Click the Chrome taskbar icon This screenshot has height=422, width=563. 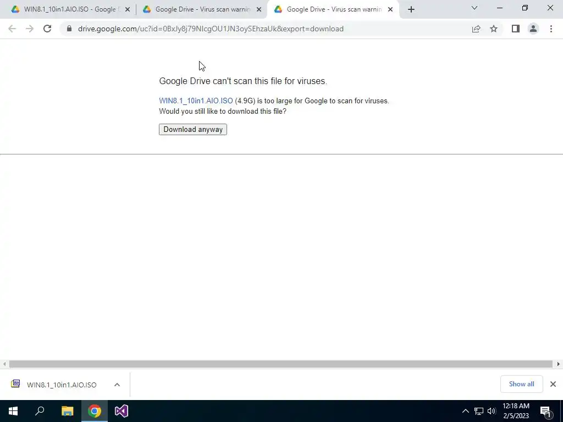[95, 411]
